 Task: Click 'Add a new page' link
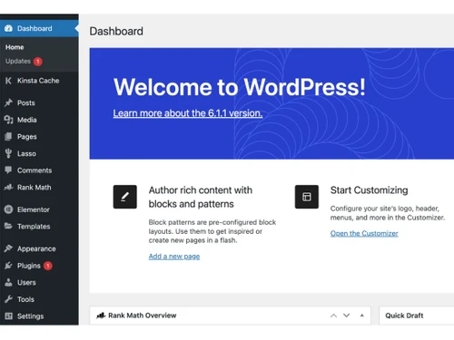click(x=174, y=257)
